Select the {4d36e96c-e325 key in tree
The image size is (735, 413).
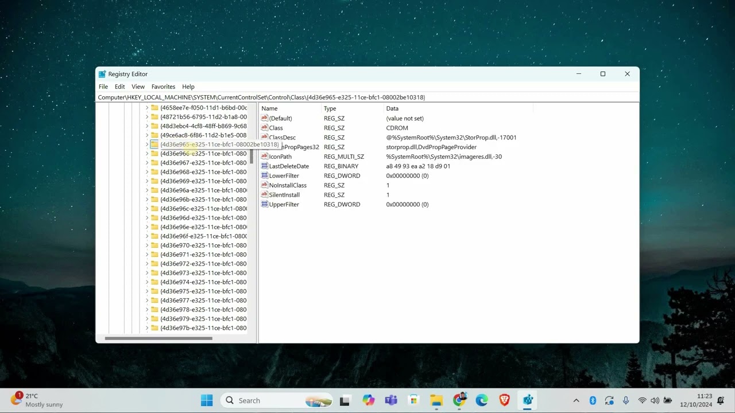coord(203,209)
